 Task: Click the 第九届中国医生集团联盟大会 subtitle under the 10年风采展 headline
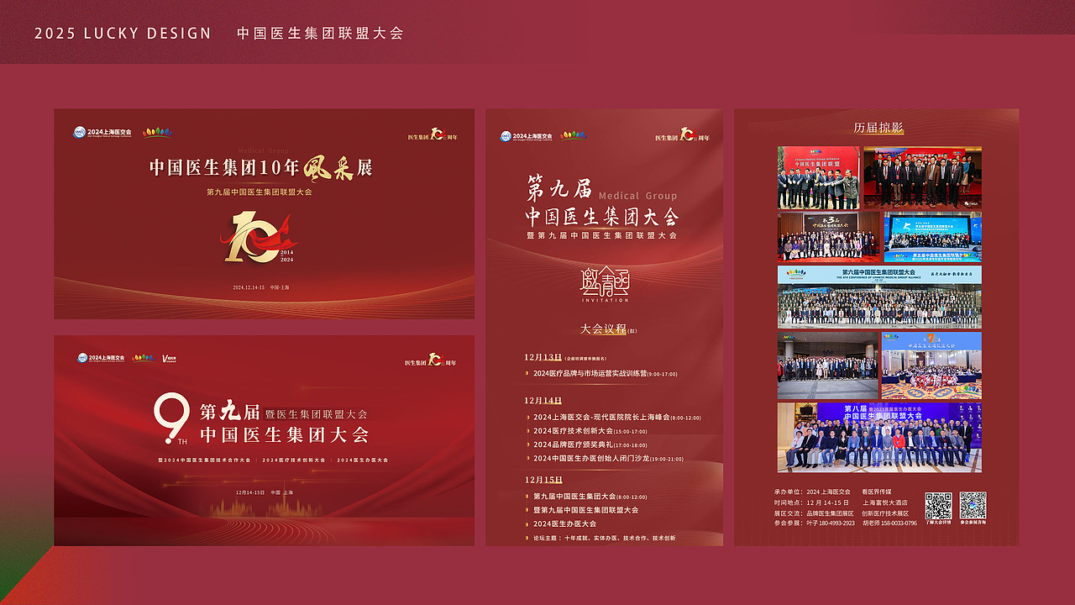pos(261,192)
